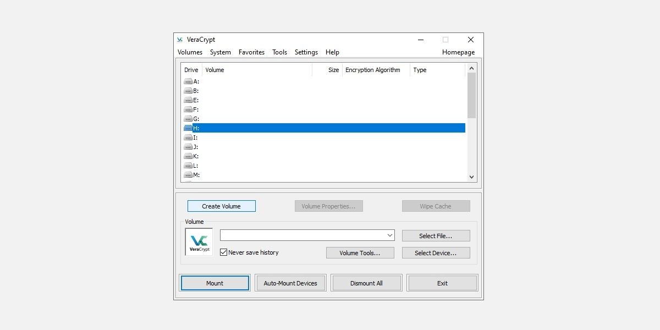
Task: Click the Select Device... button
Action: (x=436, y=253)
